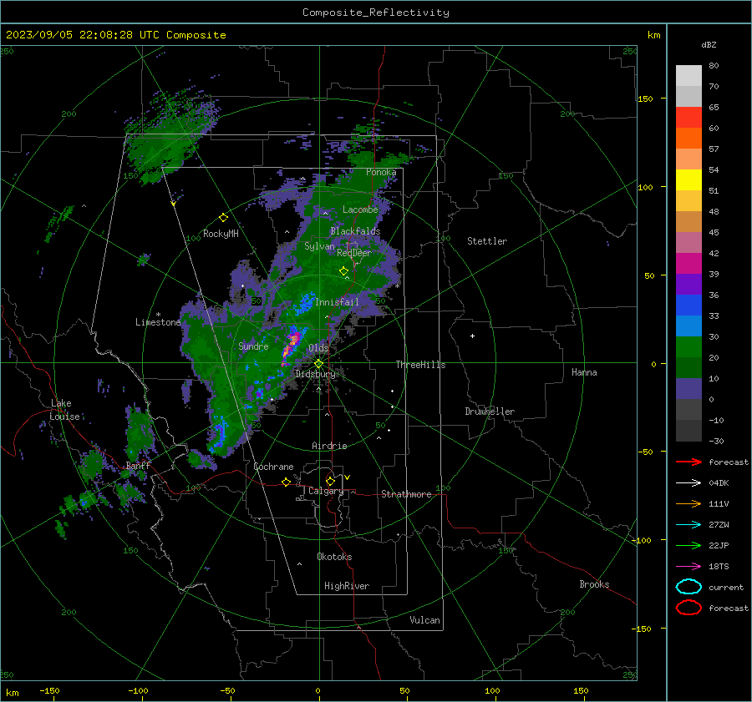
Task: Click the Brooks label
Action: 594,584
